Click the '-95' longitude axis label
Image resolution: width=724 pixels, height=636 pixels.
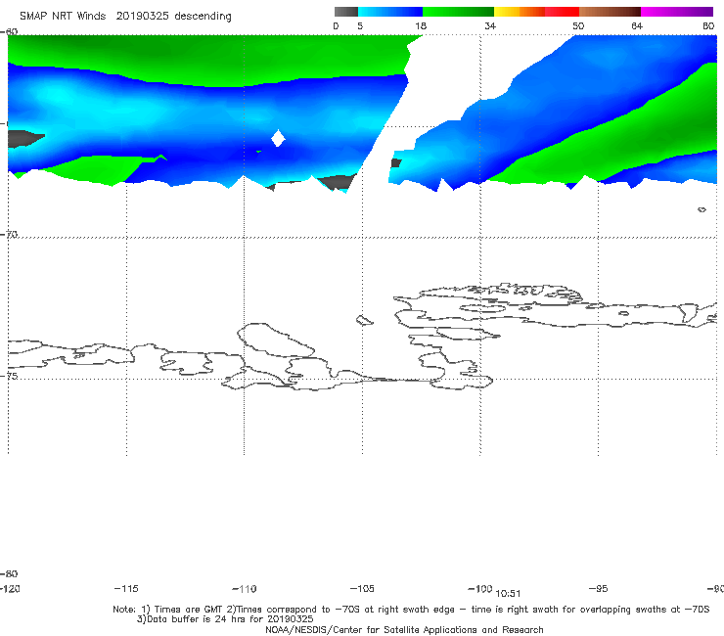tap(598, 588)
